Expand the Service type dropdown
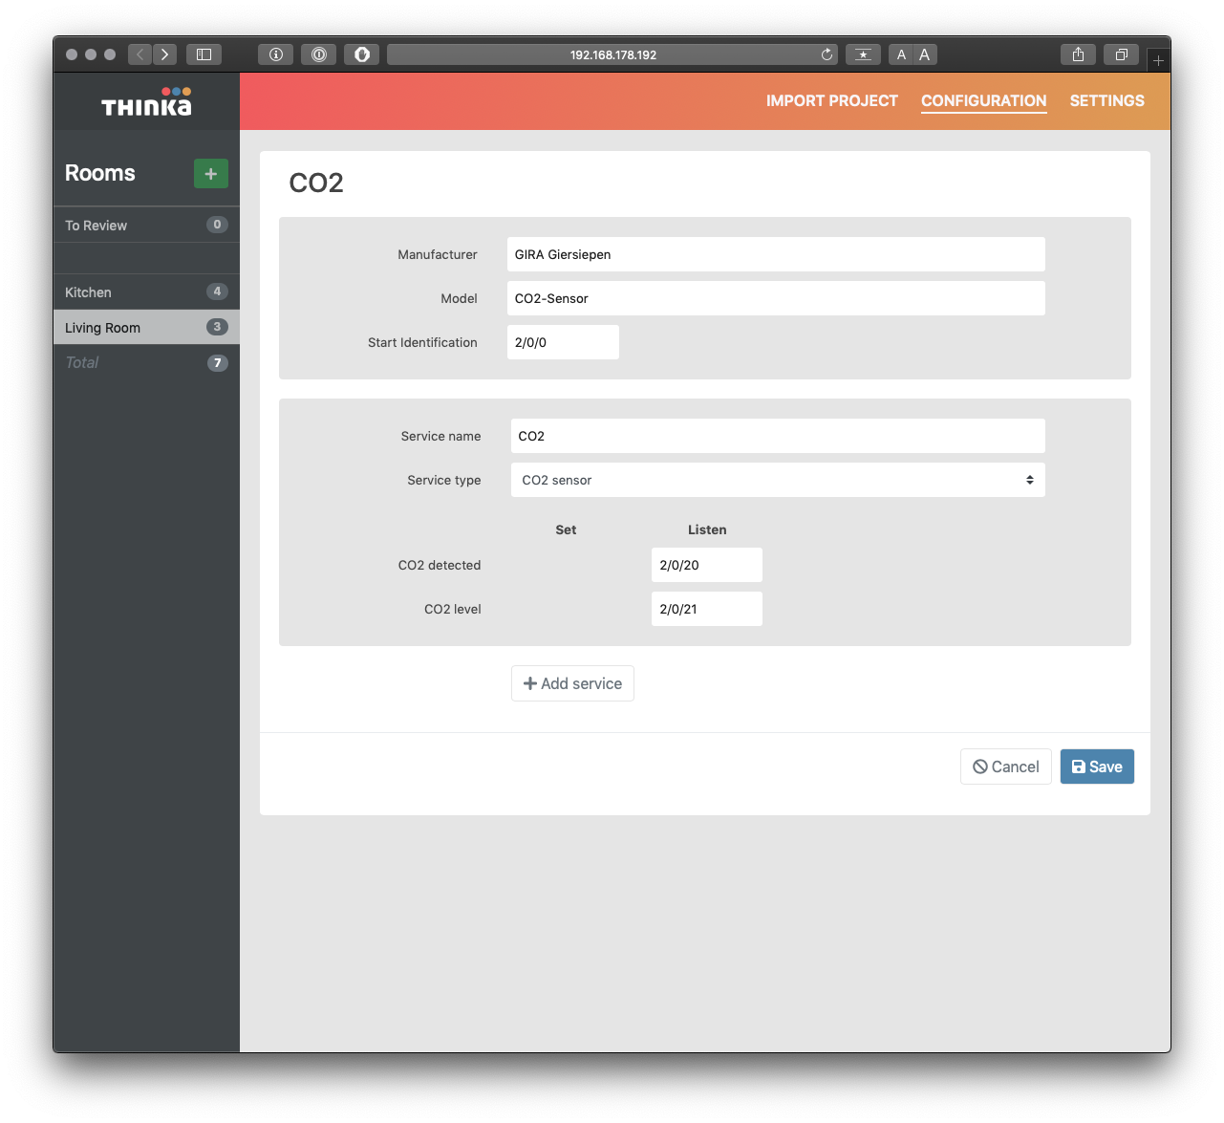The height and width of the screenshot is (1123, 1224). (x=777, y=480)
